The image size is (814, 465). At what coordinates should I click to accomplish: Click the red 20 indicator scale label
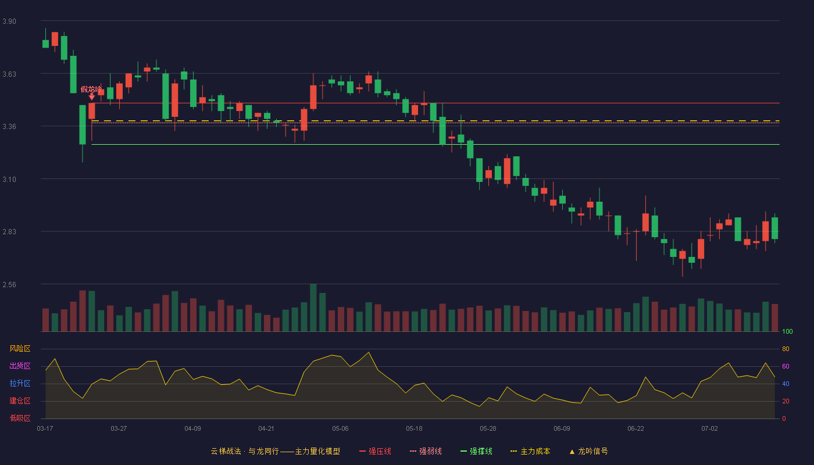click(786, 401)
